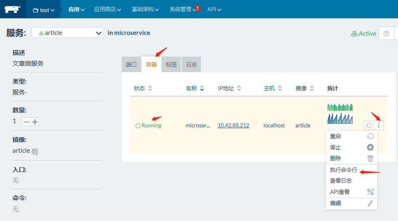
Task: Open the API menu
Action: (x=214, y=10)
